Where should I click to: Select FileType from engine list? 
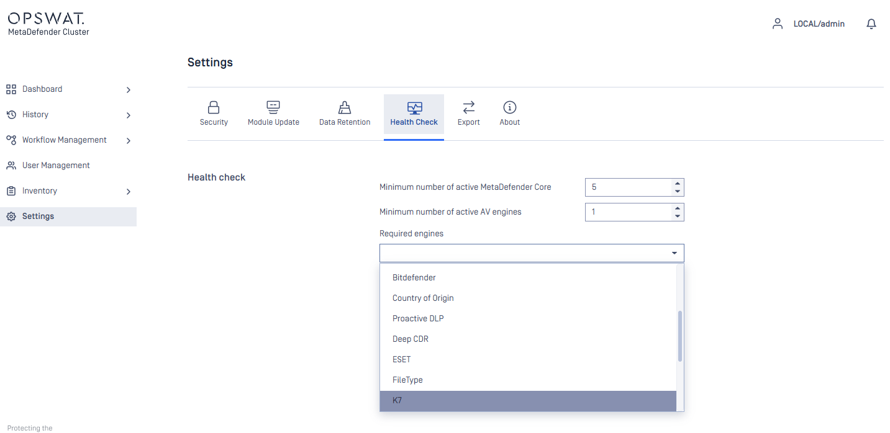pos(528,380)
